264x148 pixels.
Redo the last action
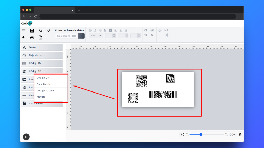point(49,31)
